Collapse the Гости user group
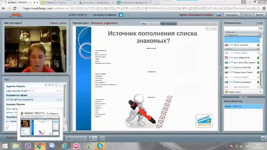 point(242,49)
